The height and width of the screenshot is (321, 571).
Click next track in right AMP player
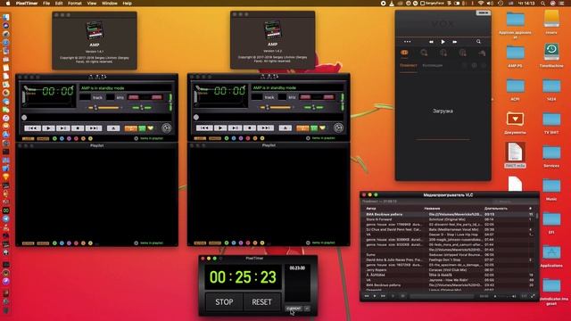pyautogui.click(x=266, y=128)
